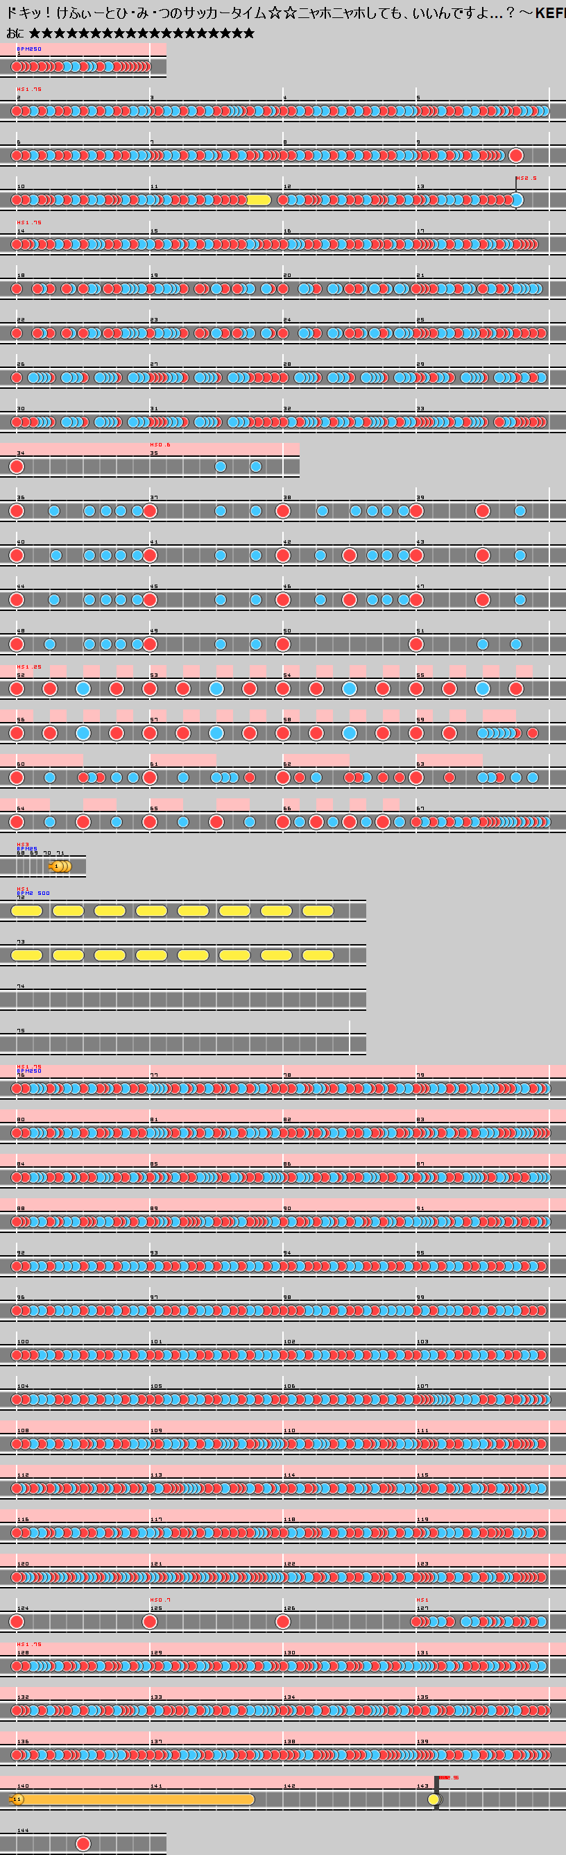Viewport: 566px width, 1855px height.
Task: Click the large red note ending measure 9
Action: [x=515, y=156]
